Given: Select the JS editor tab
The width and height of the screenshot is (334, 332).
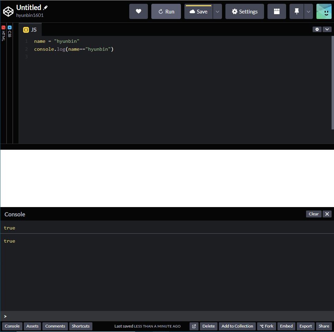Looking at the screenshot, I should [30, 30].
